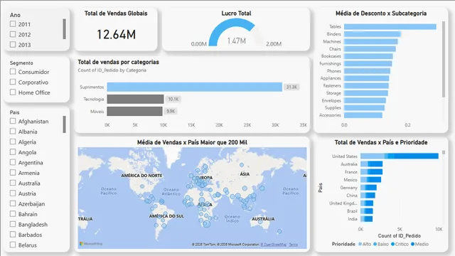Click the India sales bar
The image size is (455, 256).
(x=367, y=219)
